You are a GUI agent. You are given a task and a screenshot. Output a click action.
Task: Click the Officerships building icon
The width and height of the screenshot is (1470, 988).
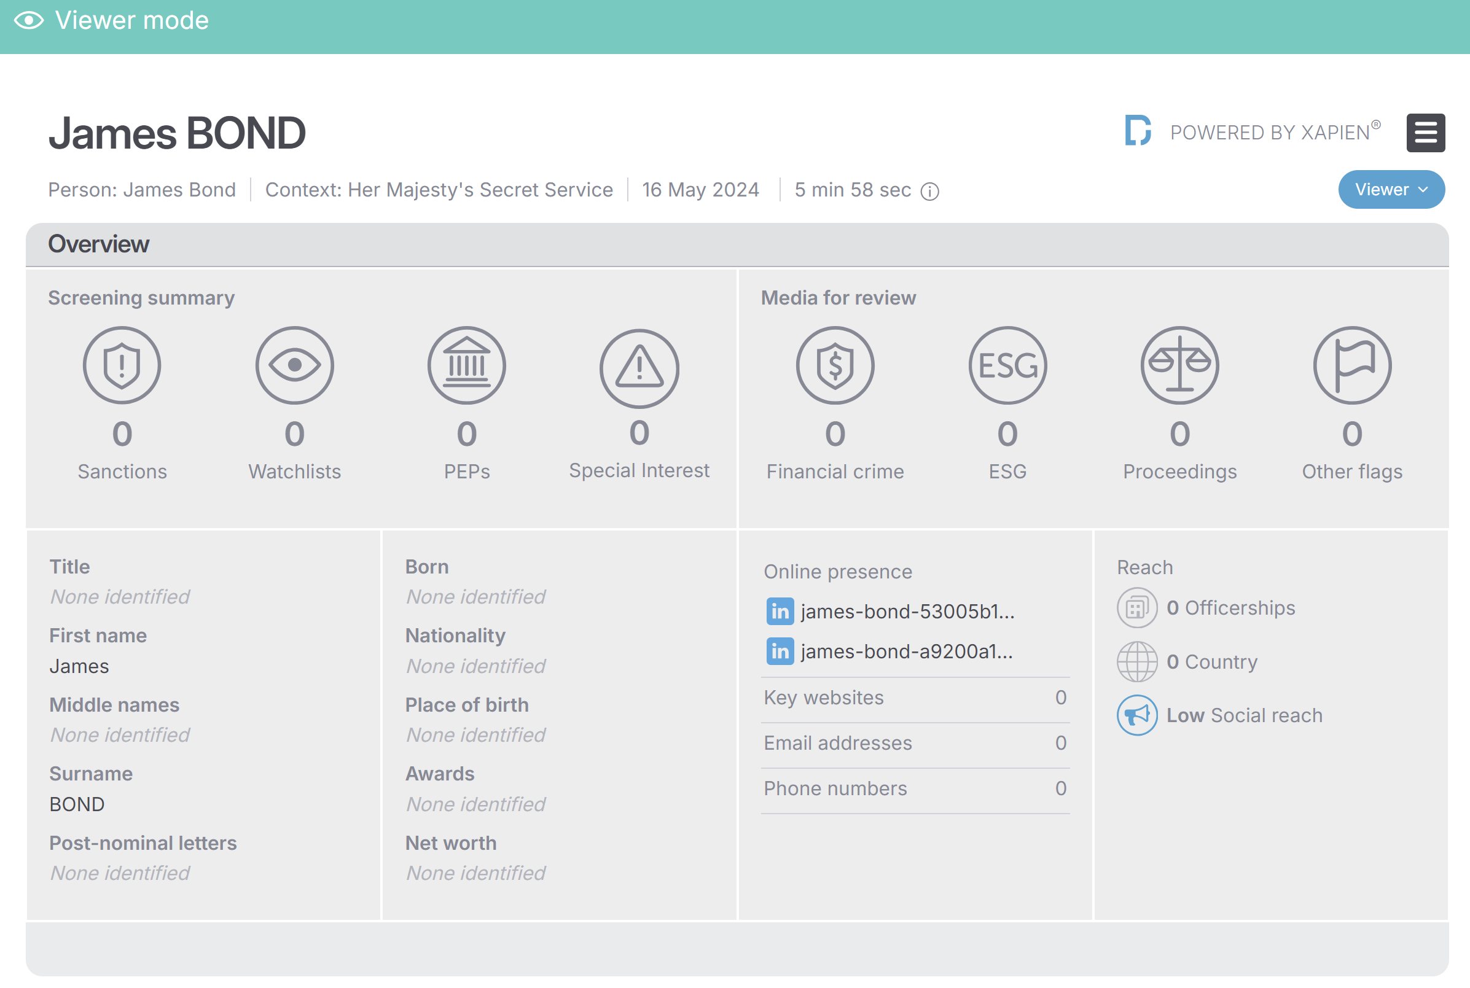pos(1136,608)
